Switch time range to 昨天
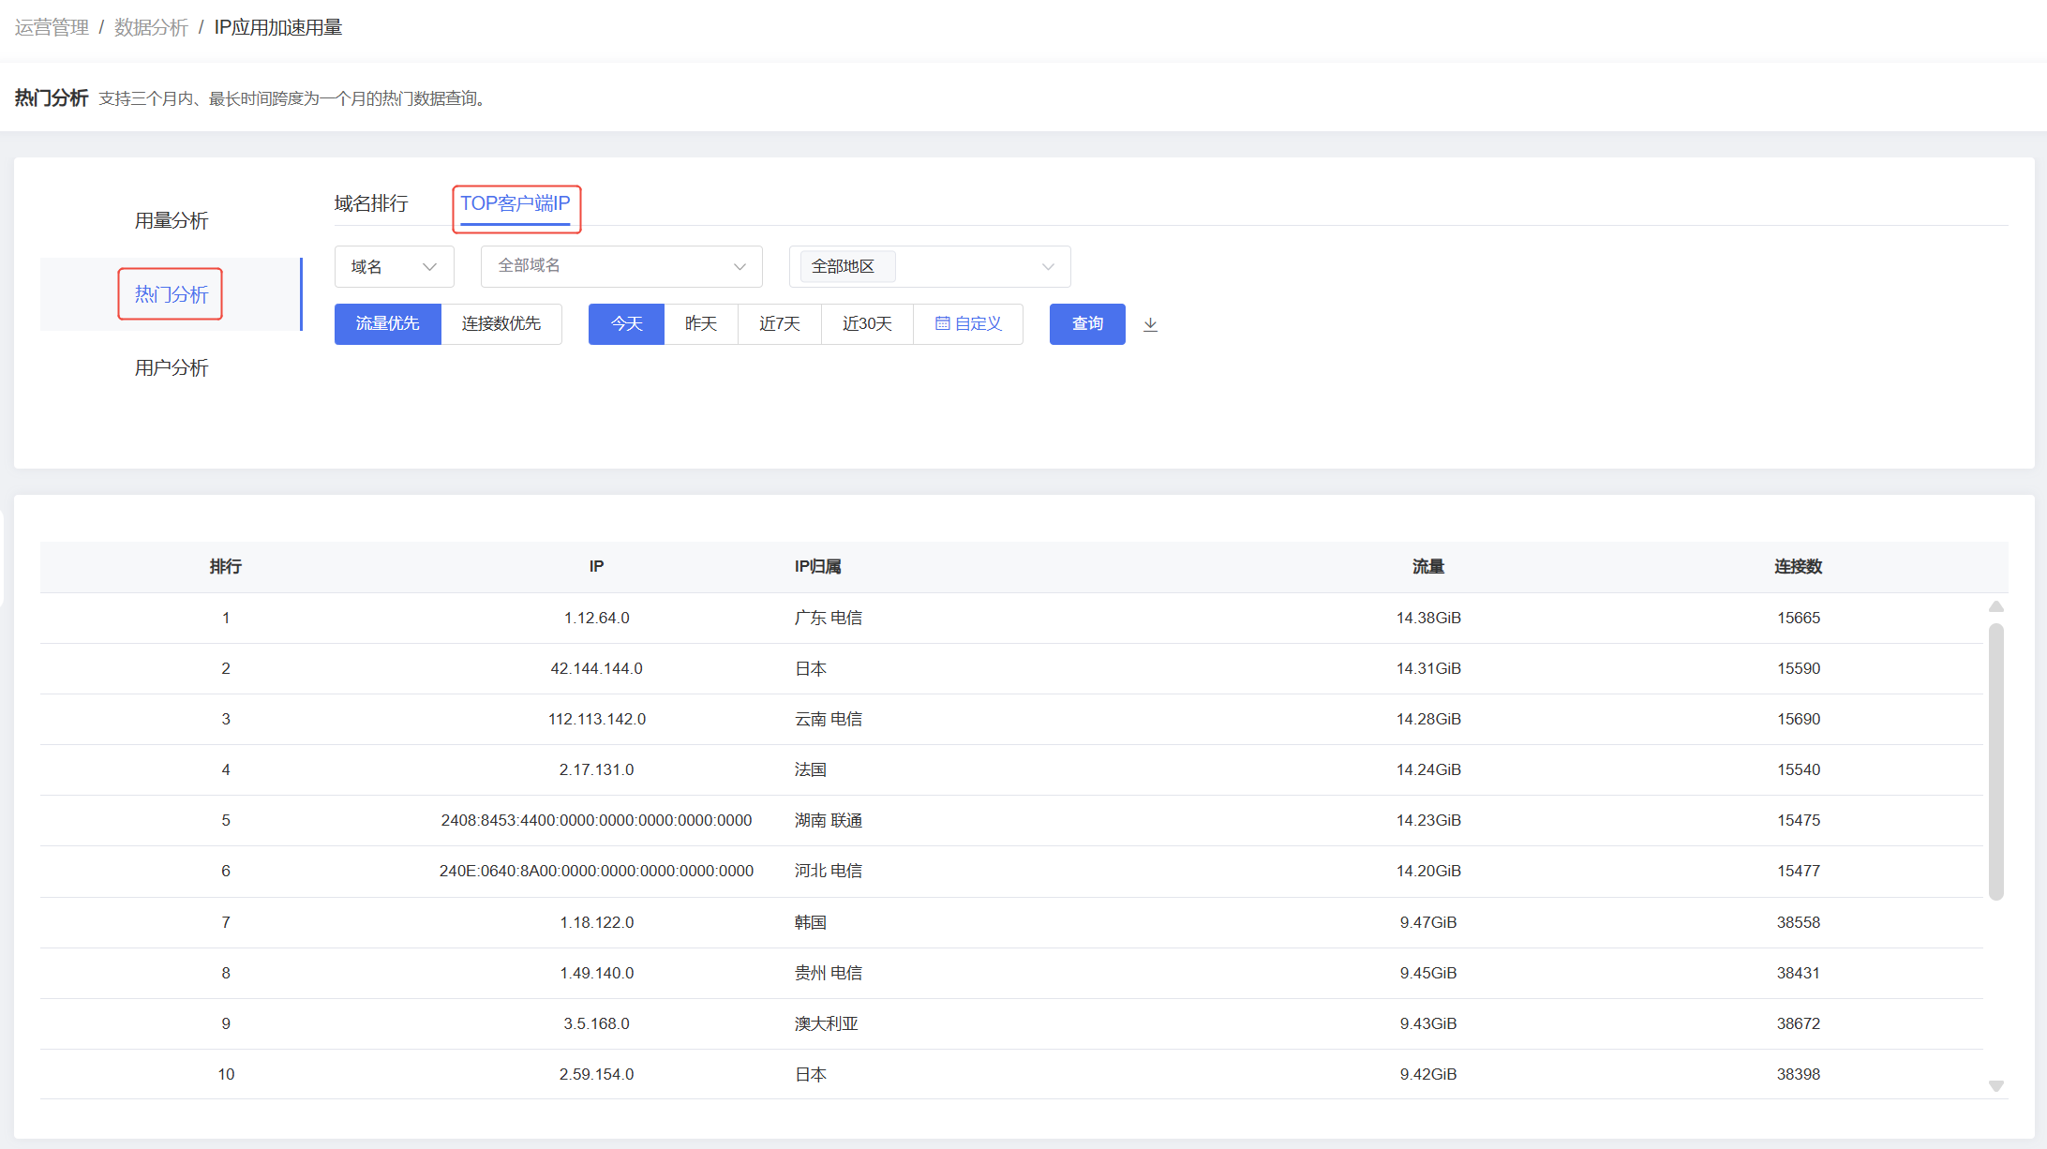The height and width of the screenshot is (1149, 2047). coord(701,323)
